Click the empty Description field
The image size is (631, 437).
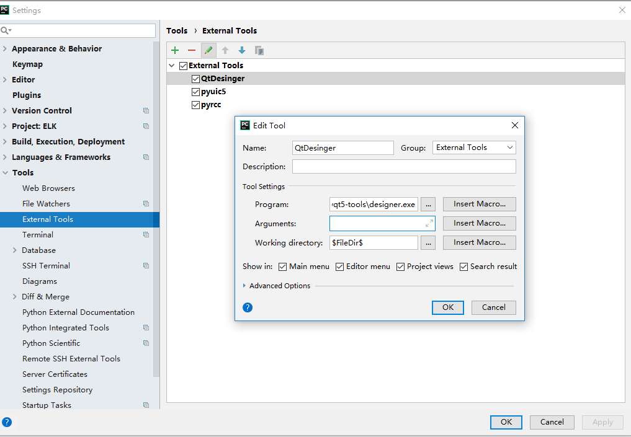[x=404, y=167]
